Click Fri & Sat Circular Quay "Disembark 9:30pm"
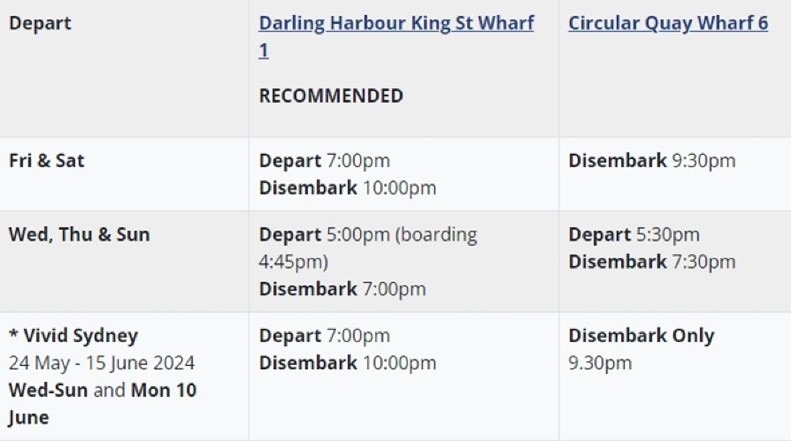Image resolution: width=791 pixels, height=441 pixels. click(x=651, y=160)
